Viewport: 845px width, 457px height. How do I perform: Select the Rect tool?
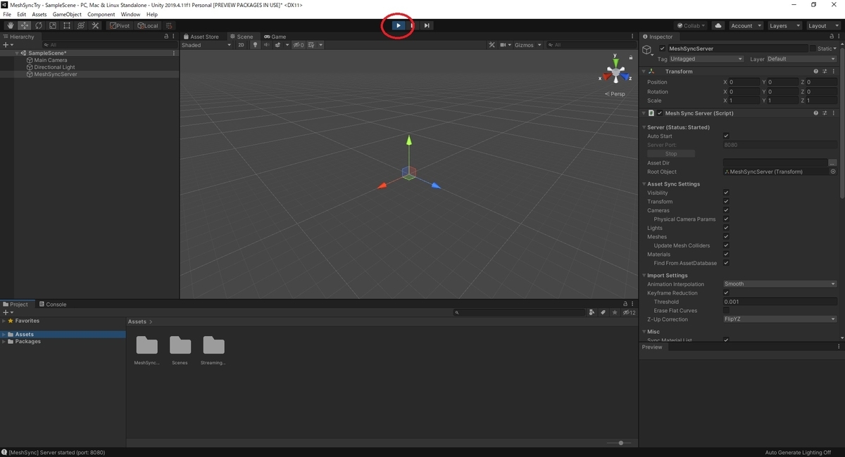coord(66,26)
